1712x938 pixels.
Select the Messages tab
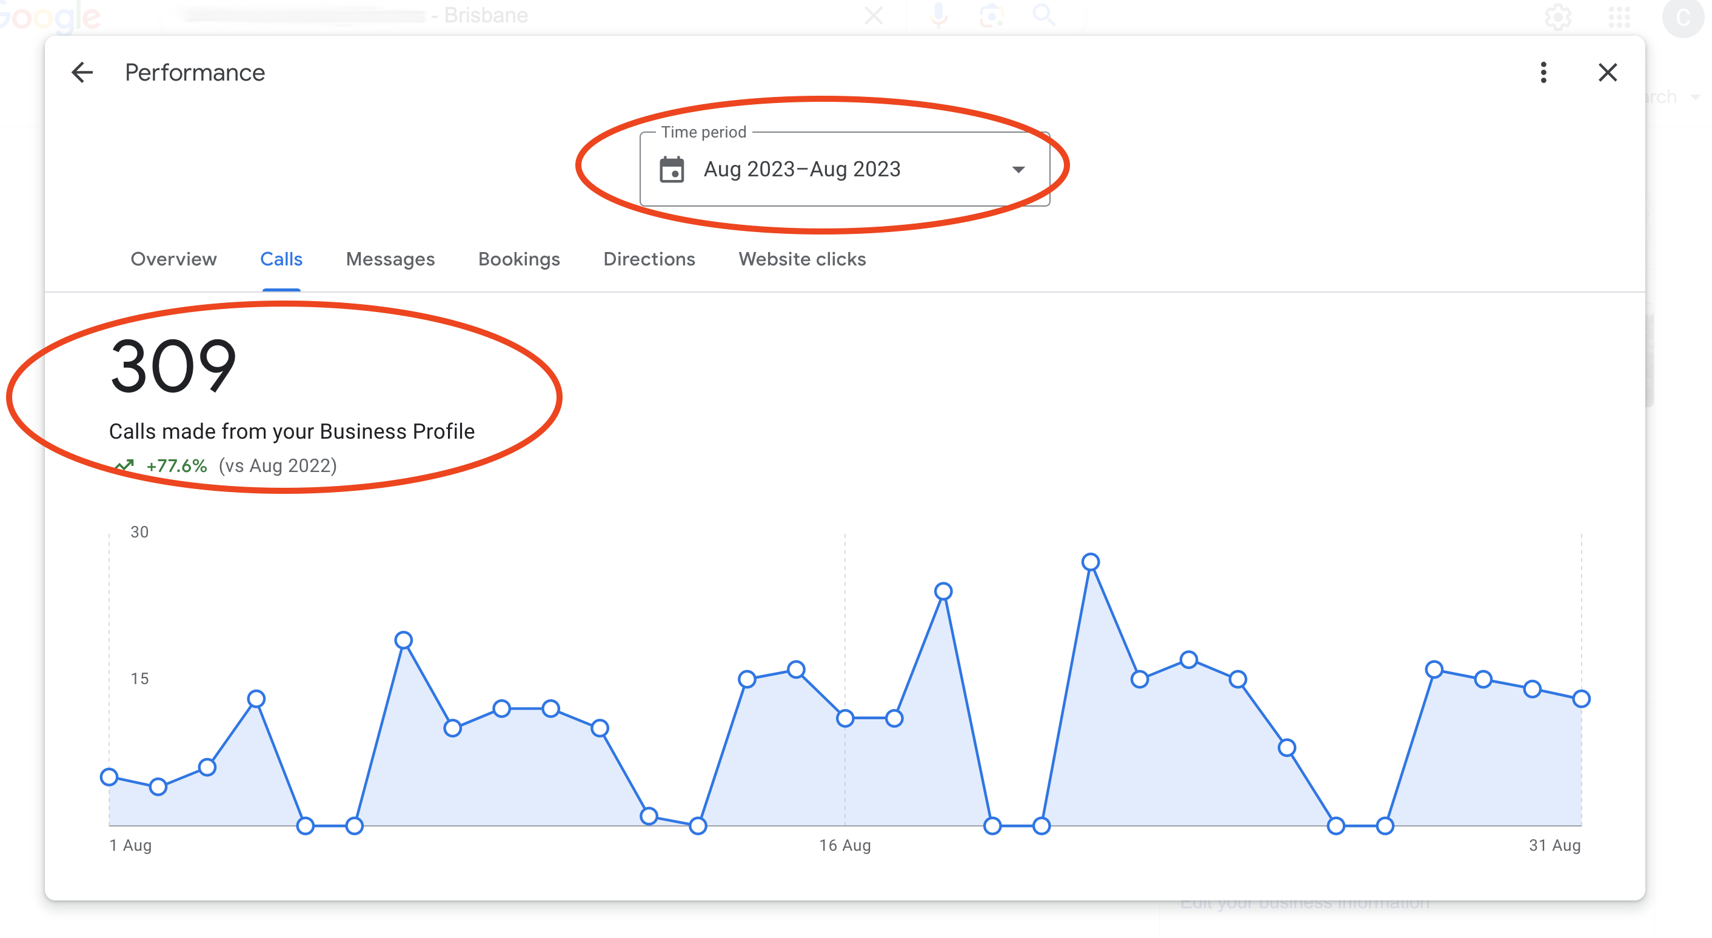click(x=389, y=260)
